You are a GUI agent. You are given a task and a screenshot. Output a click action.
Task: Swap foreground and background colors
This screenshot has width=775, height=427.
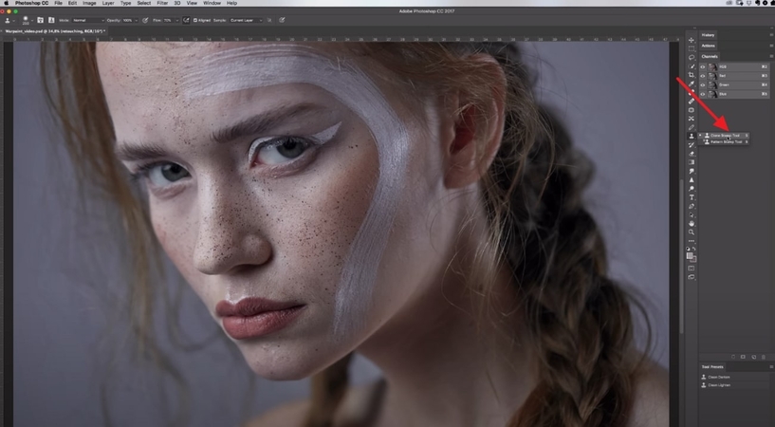click(x=695, y=248)
